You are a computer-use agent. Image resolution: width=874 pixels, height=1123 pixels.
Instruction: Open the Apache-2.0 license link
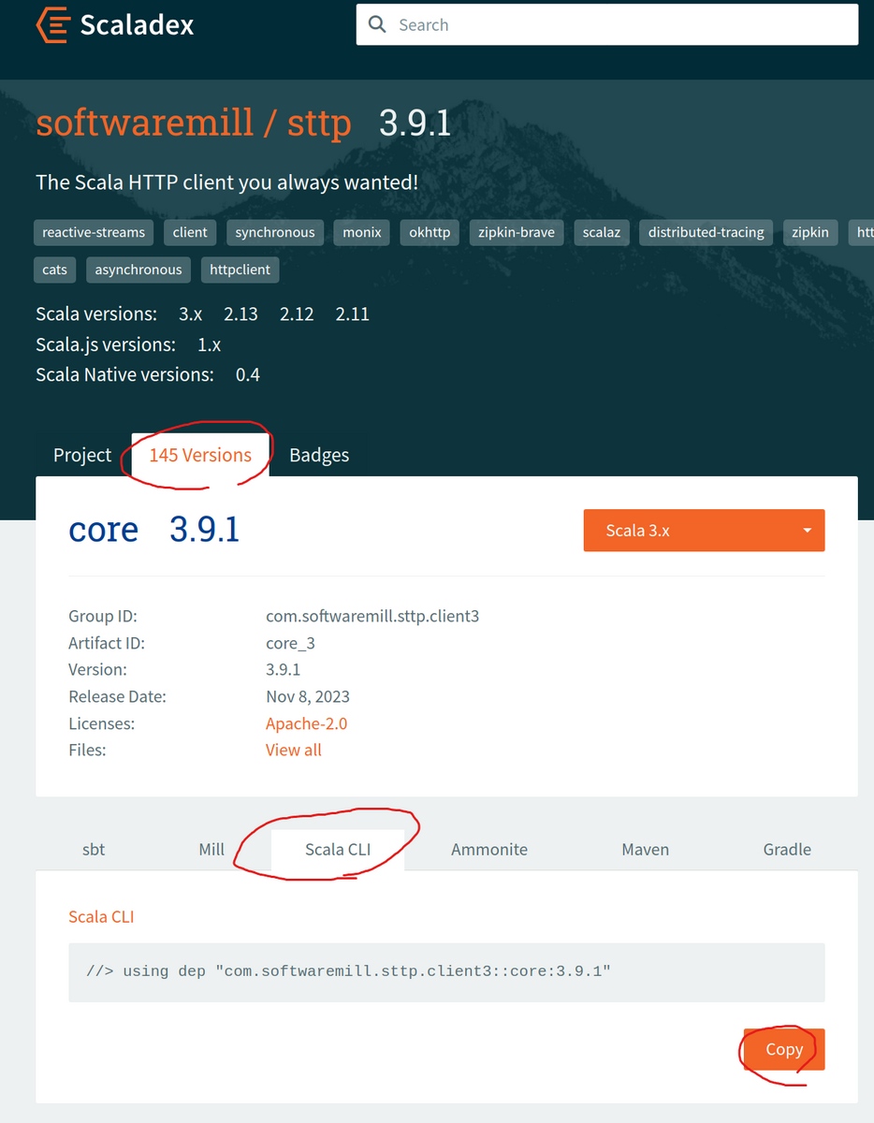pos(306,723)
